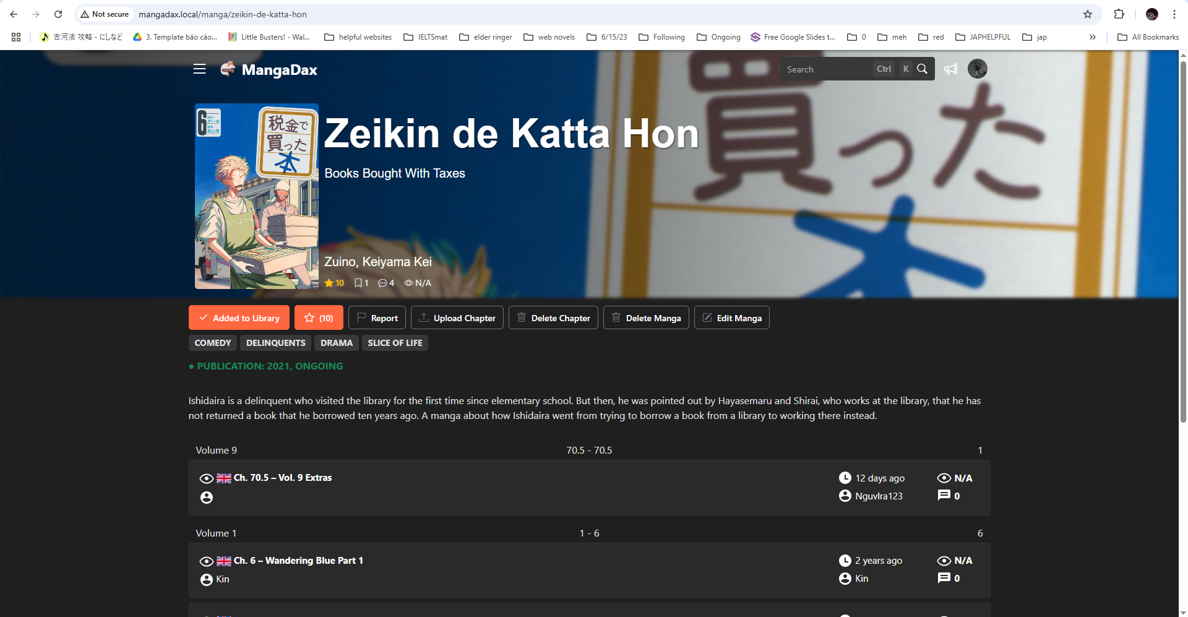Collapse the Volume 9 section header
Screen dimensions: 1188x617
coord(589,450)
